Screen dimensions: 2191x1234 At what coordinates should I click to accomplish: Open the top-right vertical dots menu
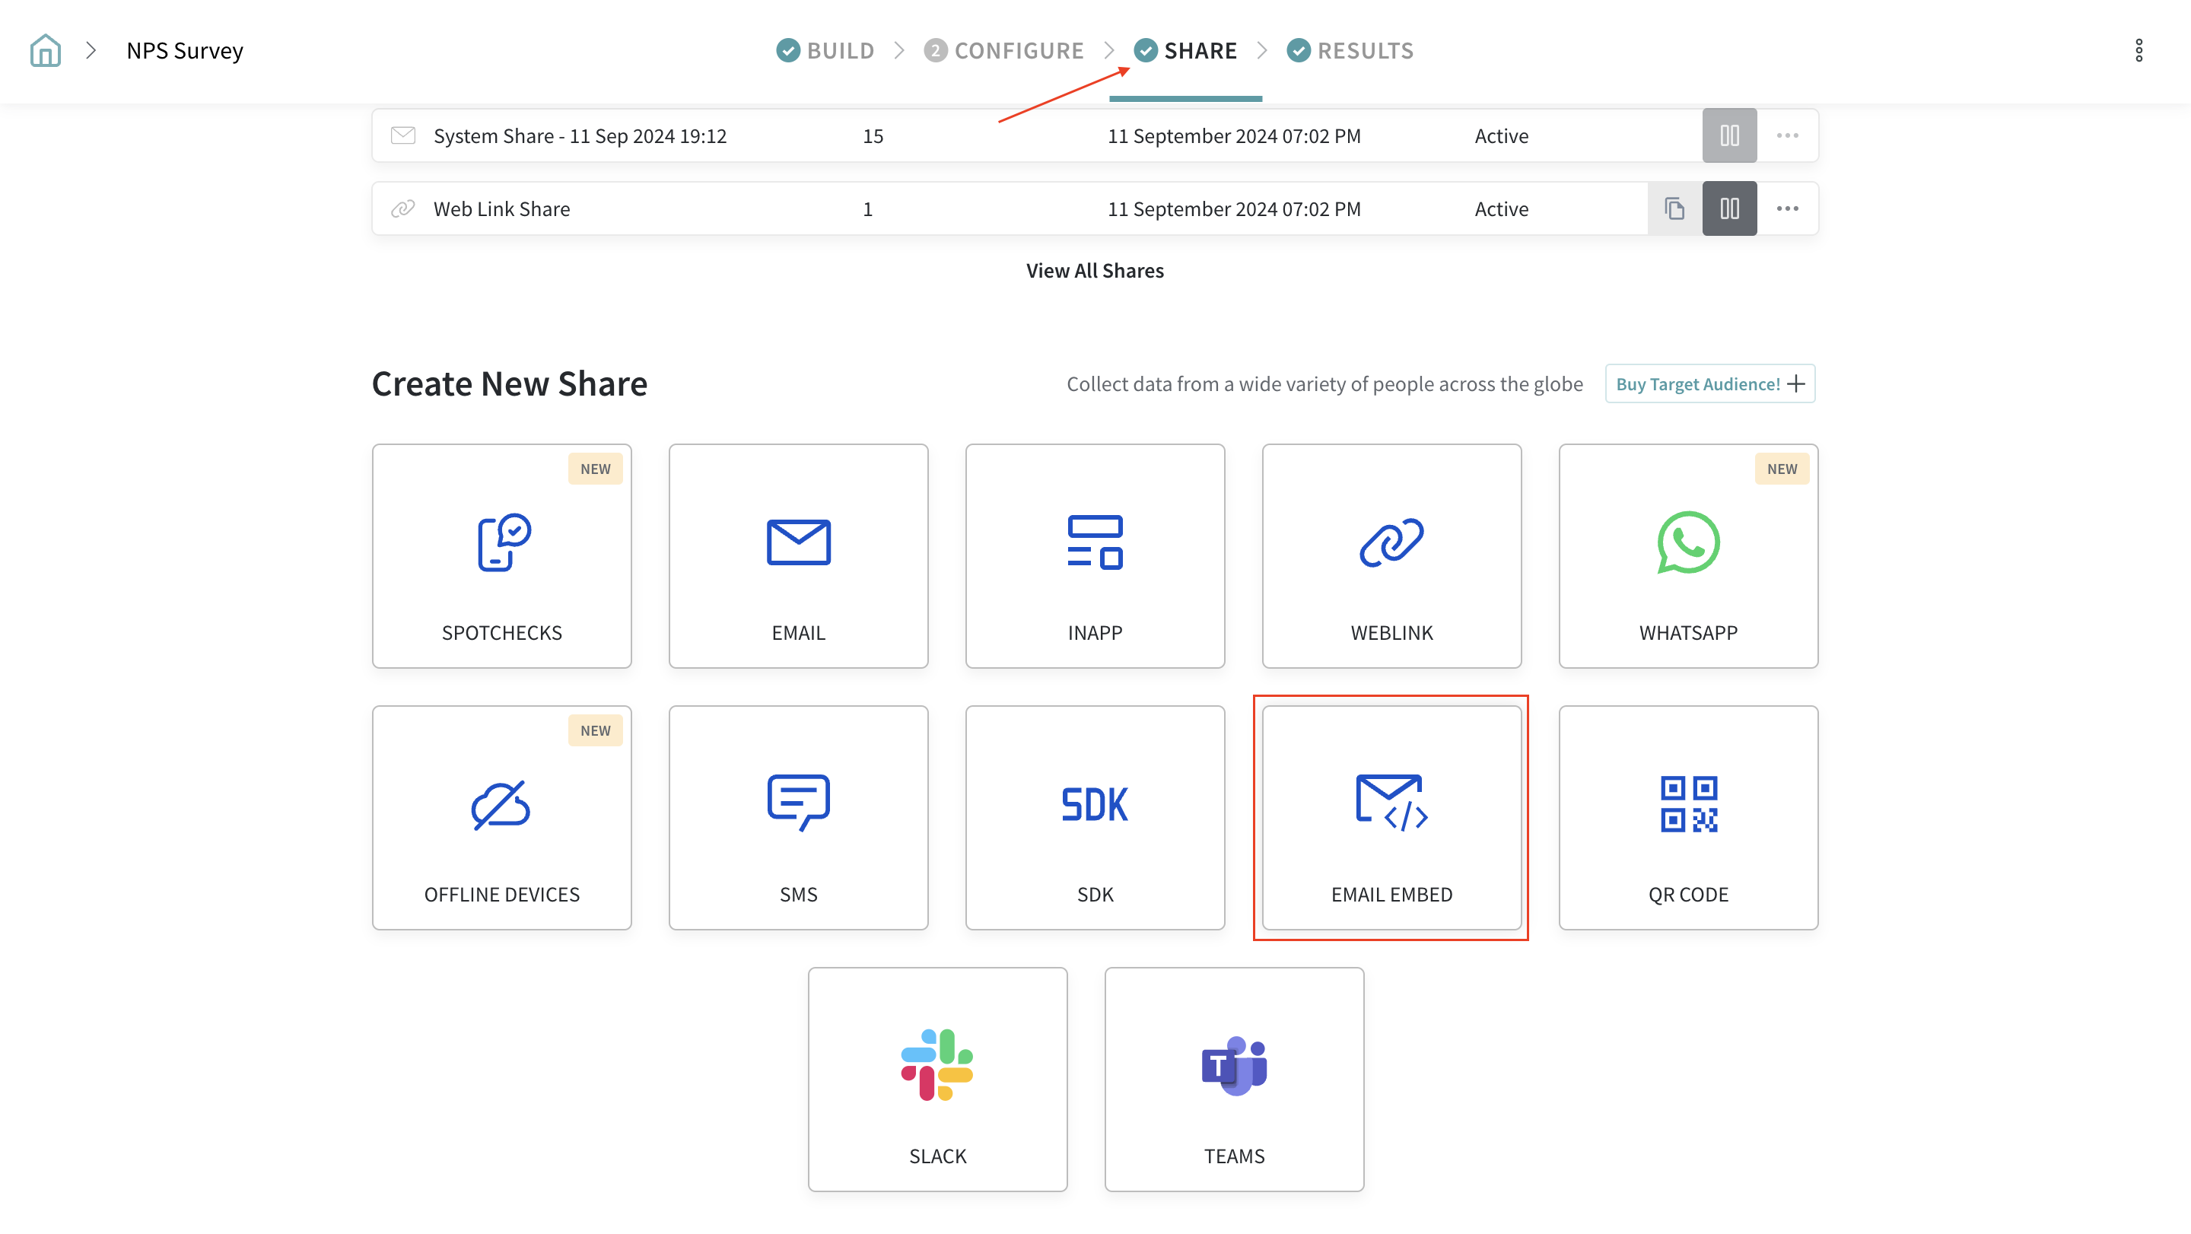pyautogui.click(x=2139, y=50)
